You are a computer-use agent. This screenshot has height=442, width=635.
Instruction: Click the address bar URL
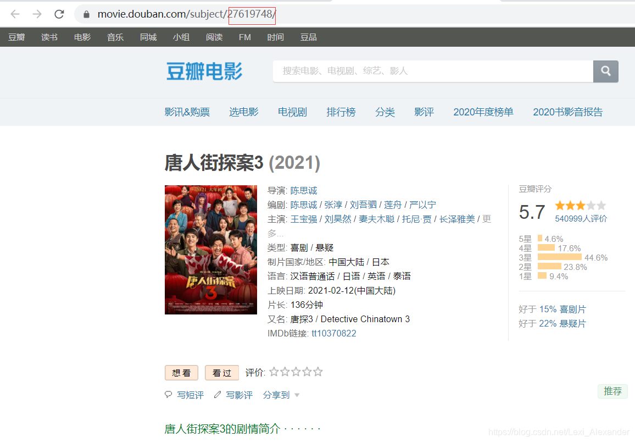[x=187, y=14]
